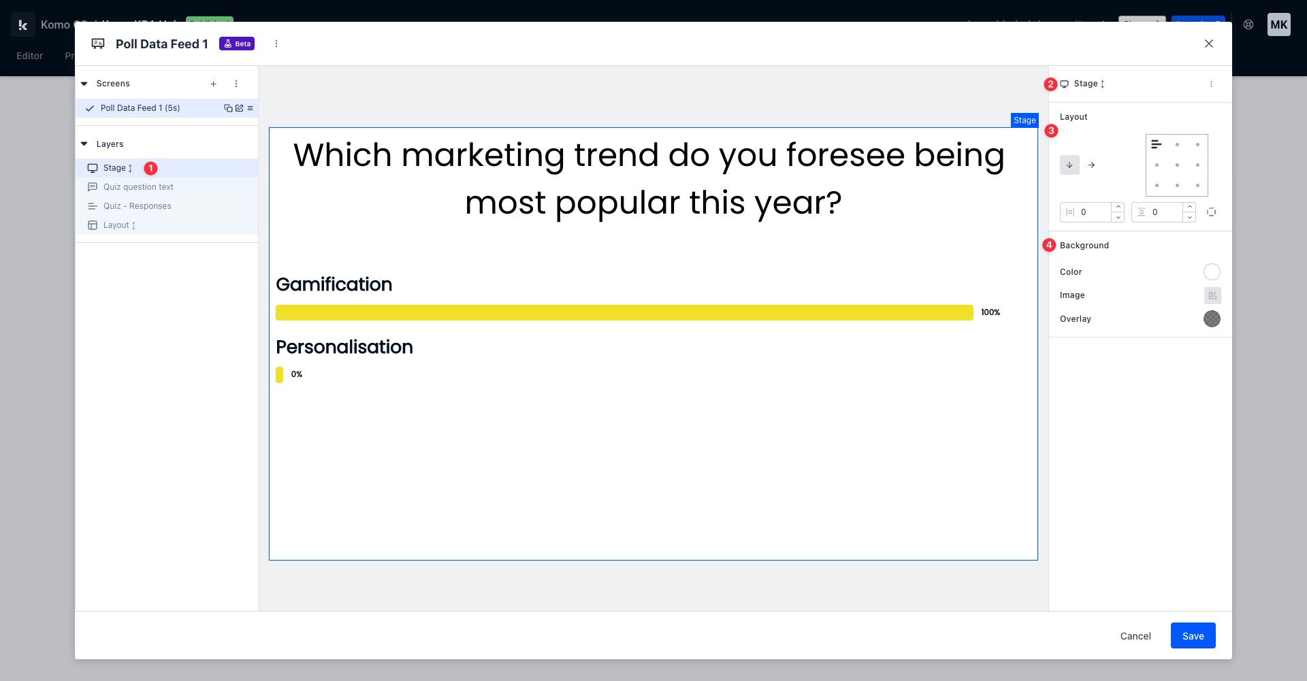Click the reorder handle on Poll Data Feed 1 screen
The height and width of the screenshot is (681, 1307).
(x=250, y=108)
